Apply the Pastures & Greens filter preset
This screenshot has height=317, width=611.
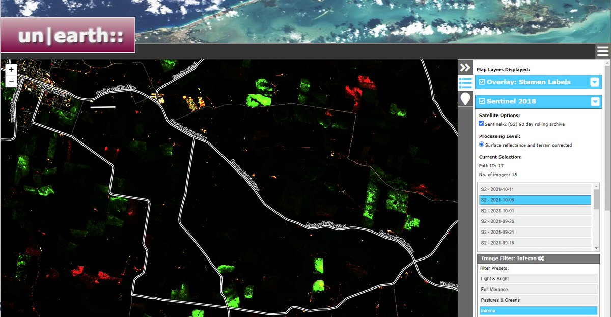tap(538, 300)
